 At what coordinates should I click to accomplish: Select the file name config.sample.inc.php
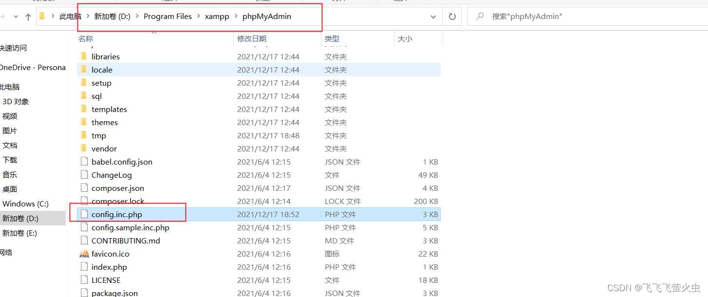click(x=130, y=227)
